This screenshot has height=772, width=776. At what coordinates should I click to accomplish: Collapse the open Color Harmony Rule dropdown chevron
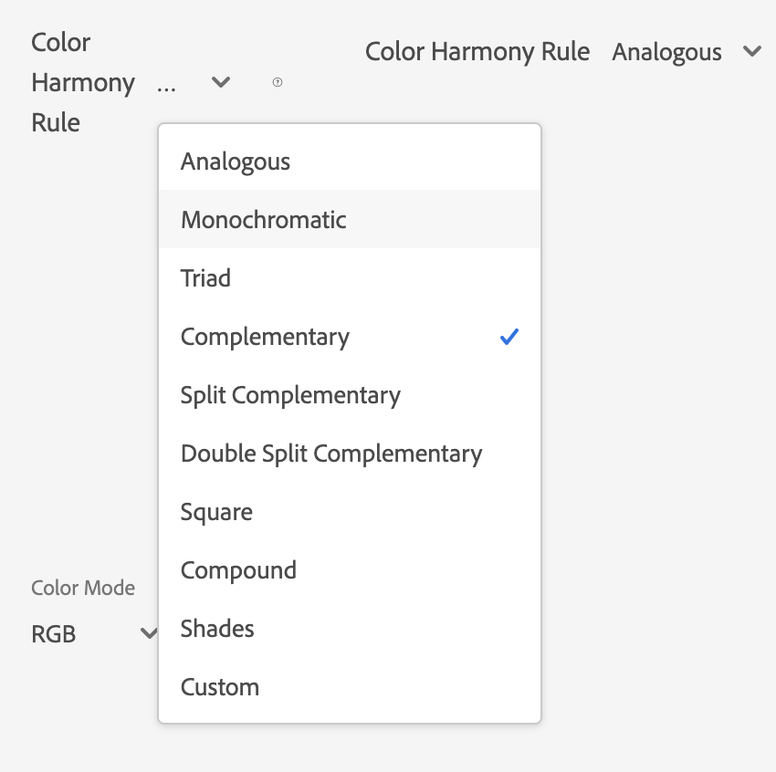pos(220,82)
